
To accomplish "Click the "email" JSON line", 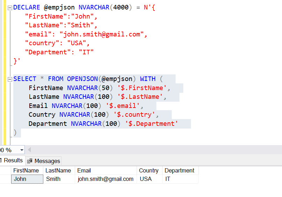I will (86, 34).
